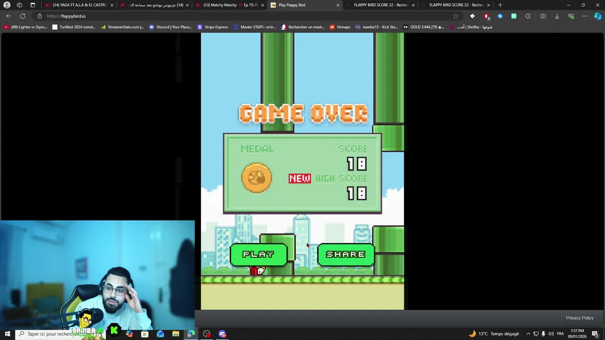Toggle the split screen icon
605x340 pixels.
[x=543, y=16]
